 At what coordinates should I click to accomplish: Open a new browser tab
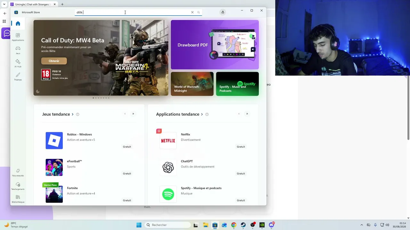tap(62, 4)
